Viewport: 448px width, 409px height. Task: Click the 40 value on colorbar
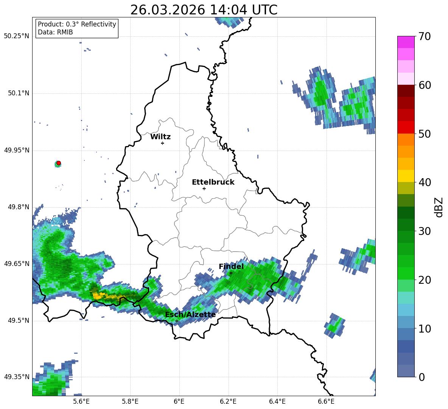[425, 182]
